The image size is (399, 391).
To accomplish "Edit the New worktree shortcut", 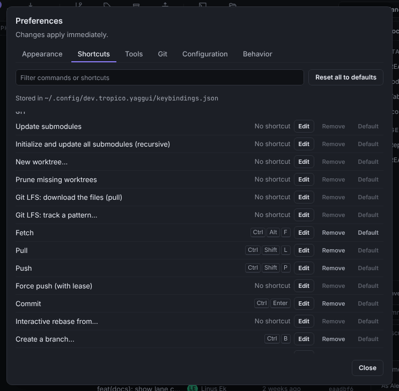I will (x=304, y=162).
